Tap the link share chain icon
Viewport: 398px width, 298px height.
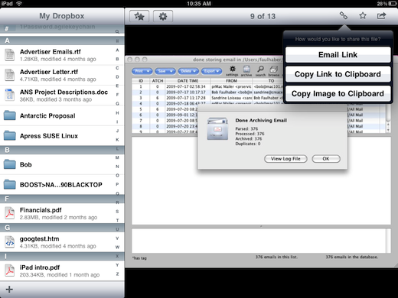click(x=344, y=16)
